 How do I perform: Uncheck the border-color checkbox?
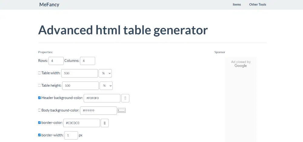coord(39,123)
